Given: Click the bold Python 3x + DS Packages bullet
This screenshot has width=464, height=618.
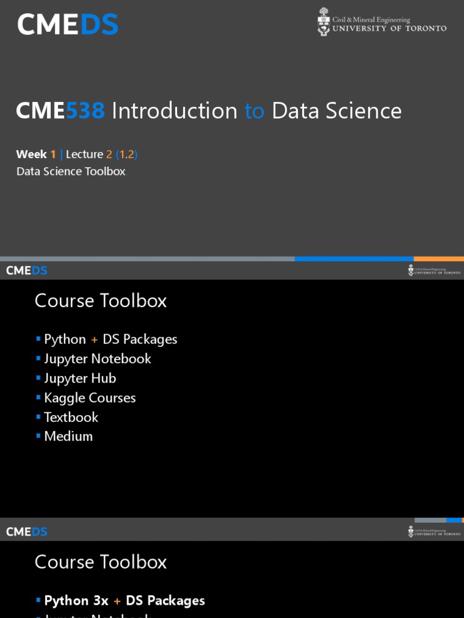Looking at the screenshot, I should tap(124, 600).
